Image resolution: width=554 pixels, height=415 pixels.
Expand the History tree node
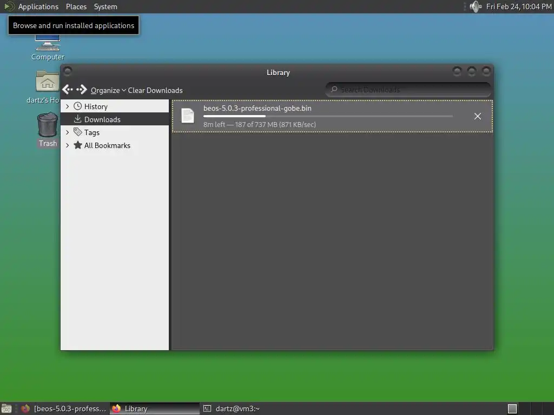pyautogui.click(x=67, y=106)
